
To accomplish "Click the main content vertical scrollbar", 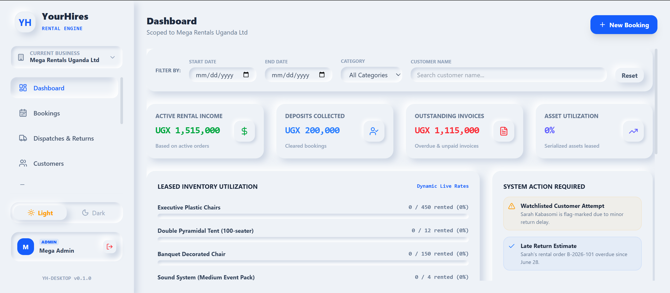I will (656, 101).
